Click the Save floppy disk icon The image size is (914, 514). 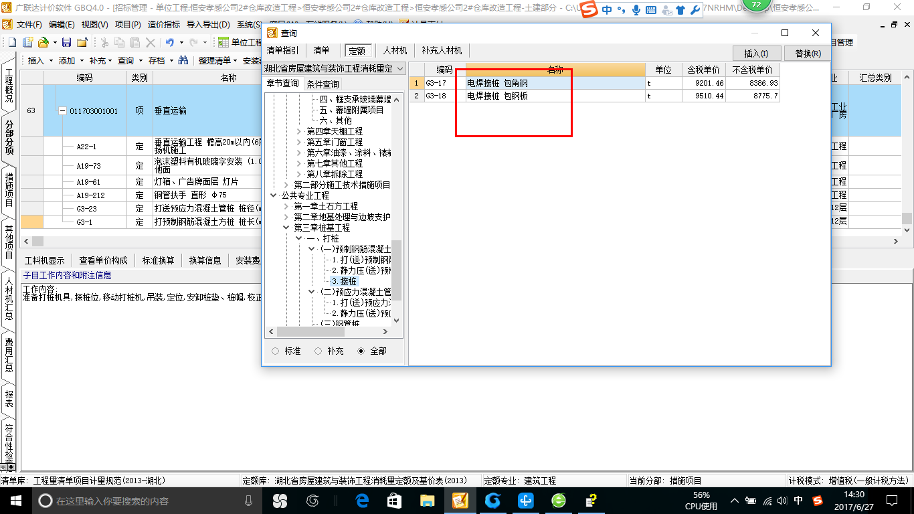66,42
